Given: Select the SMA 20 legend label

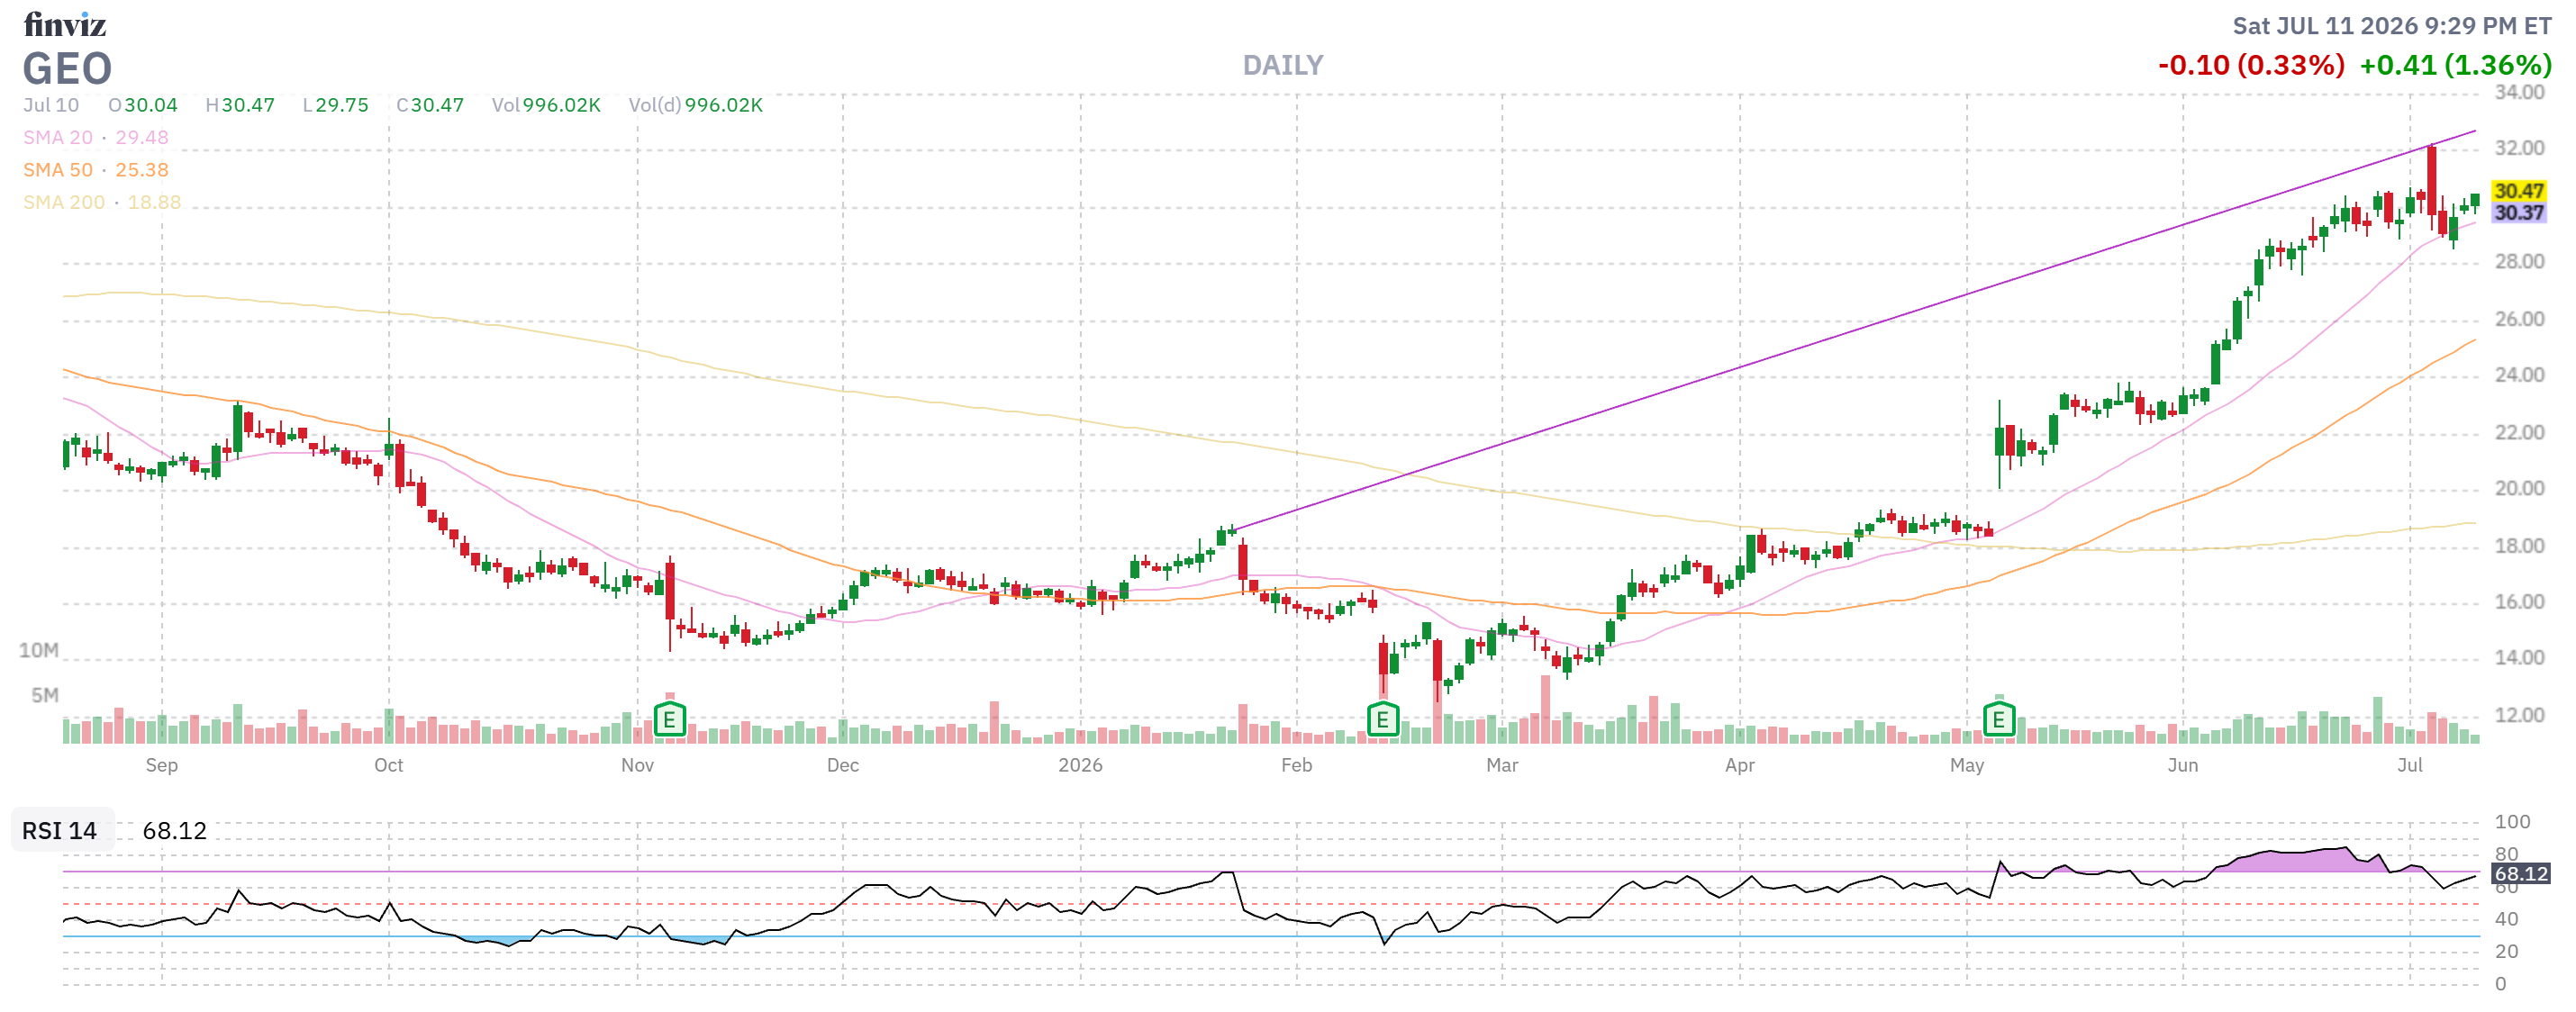Looking at the screenshot, I should point(58,137).
